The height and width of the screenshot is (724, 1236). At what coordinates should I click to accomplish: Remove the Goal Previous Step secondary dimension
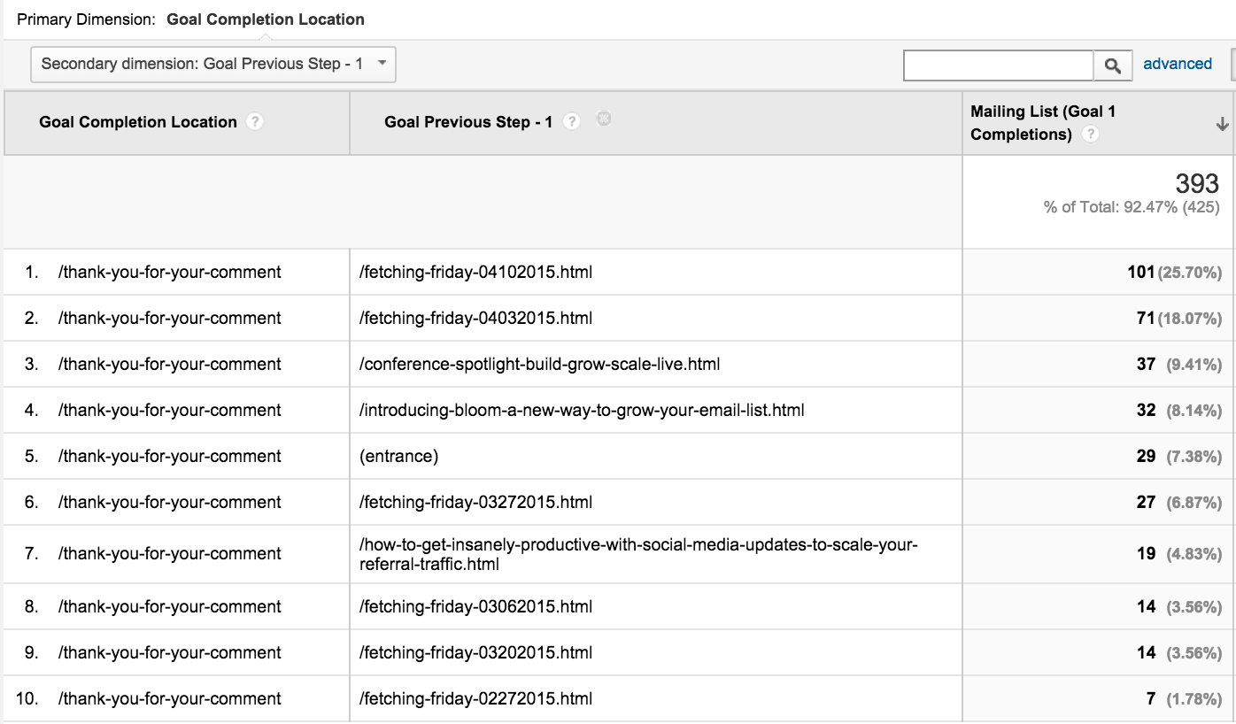[604, 119]
